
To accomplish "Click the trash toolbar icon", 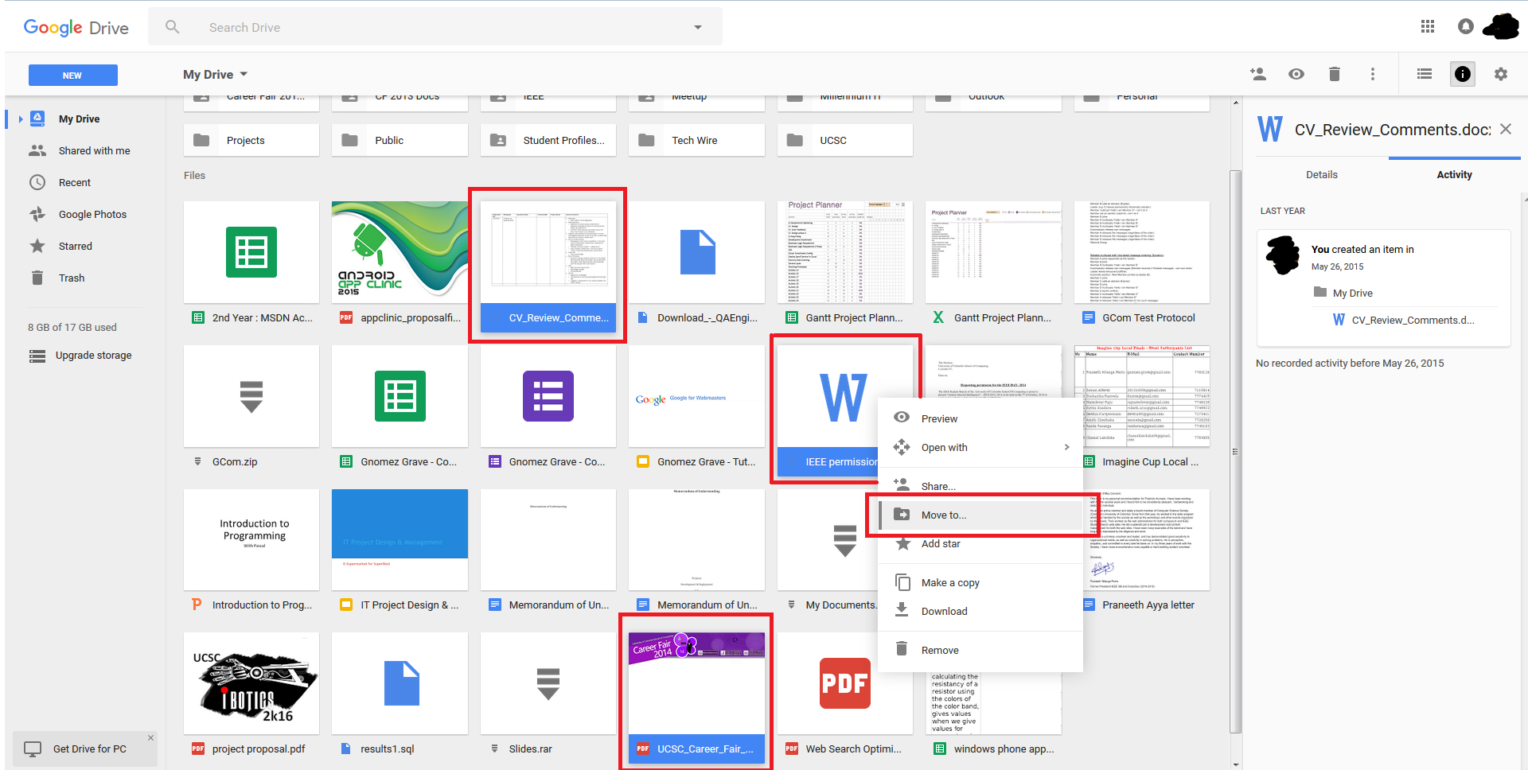I will (1335, 74).
